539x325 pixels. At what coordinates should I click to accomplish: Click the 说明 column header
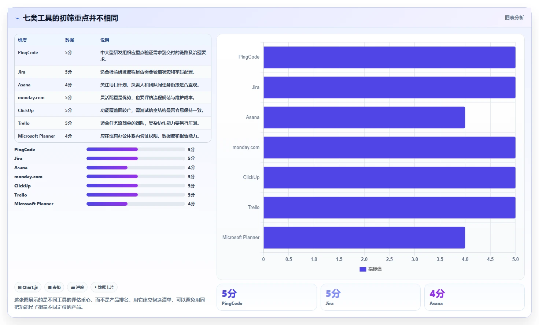point(105,40)
